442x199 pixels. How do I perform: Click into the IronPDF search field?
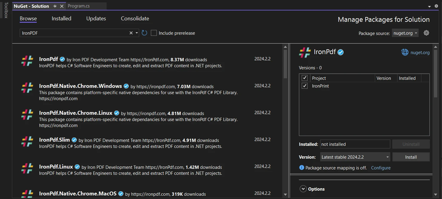(x=75, y=33)
